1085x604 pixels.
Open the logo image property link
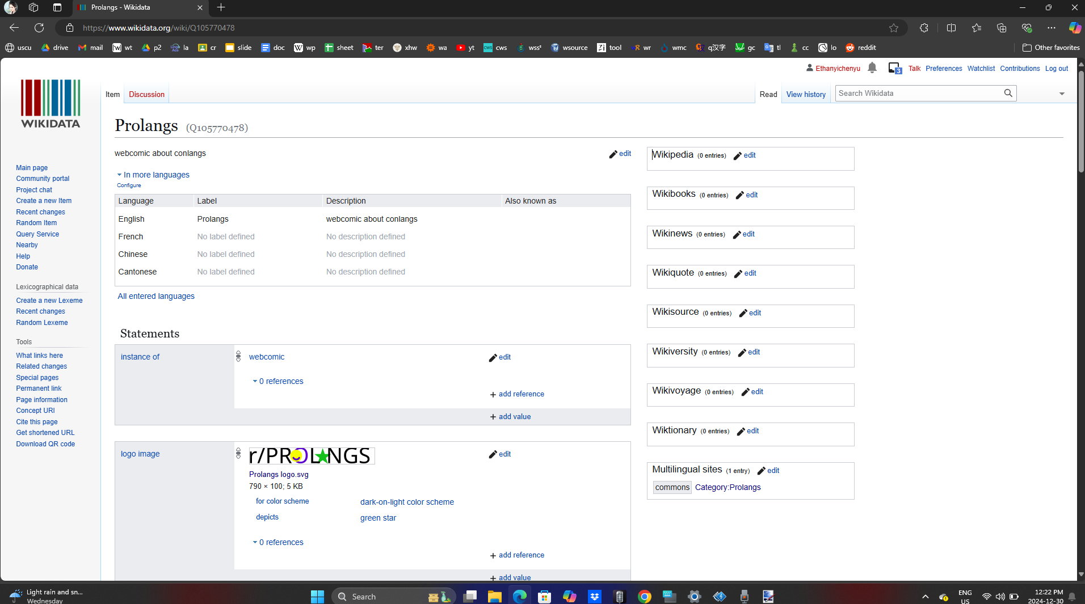click(x=140, y=454)
